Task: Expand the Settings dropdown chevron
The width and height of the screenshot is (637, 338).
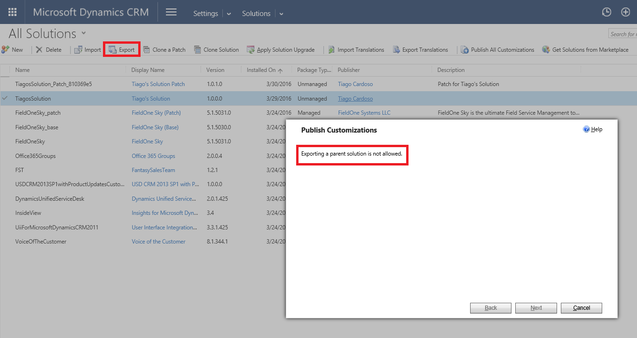Action: click(229, 14)
